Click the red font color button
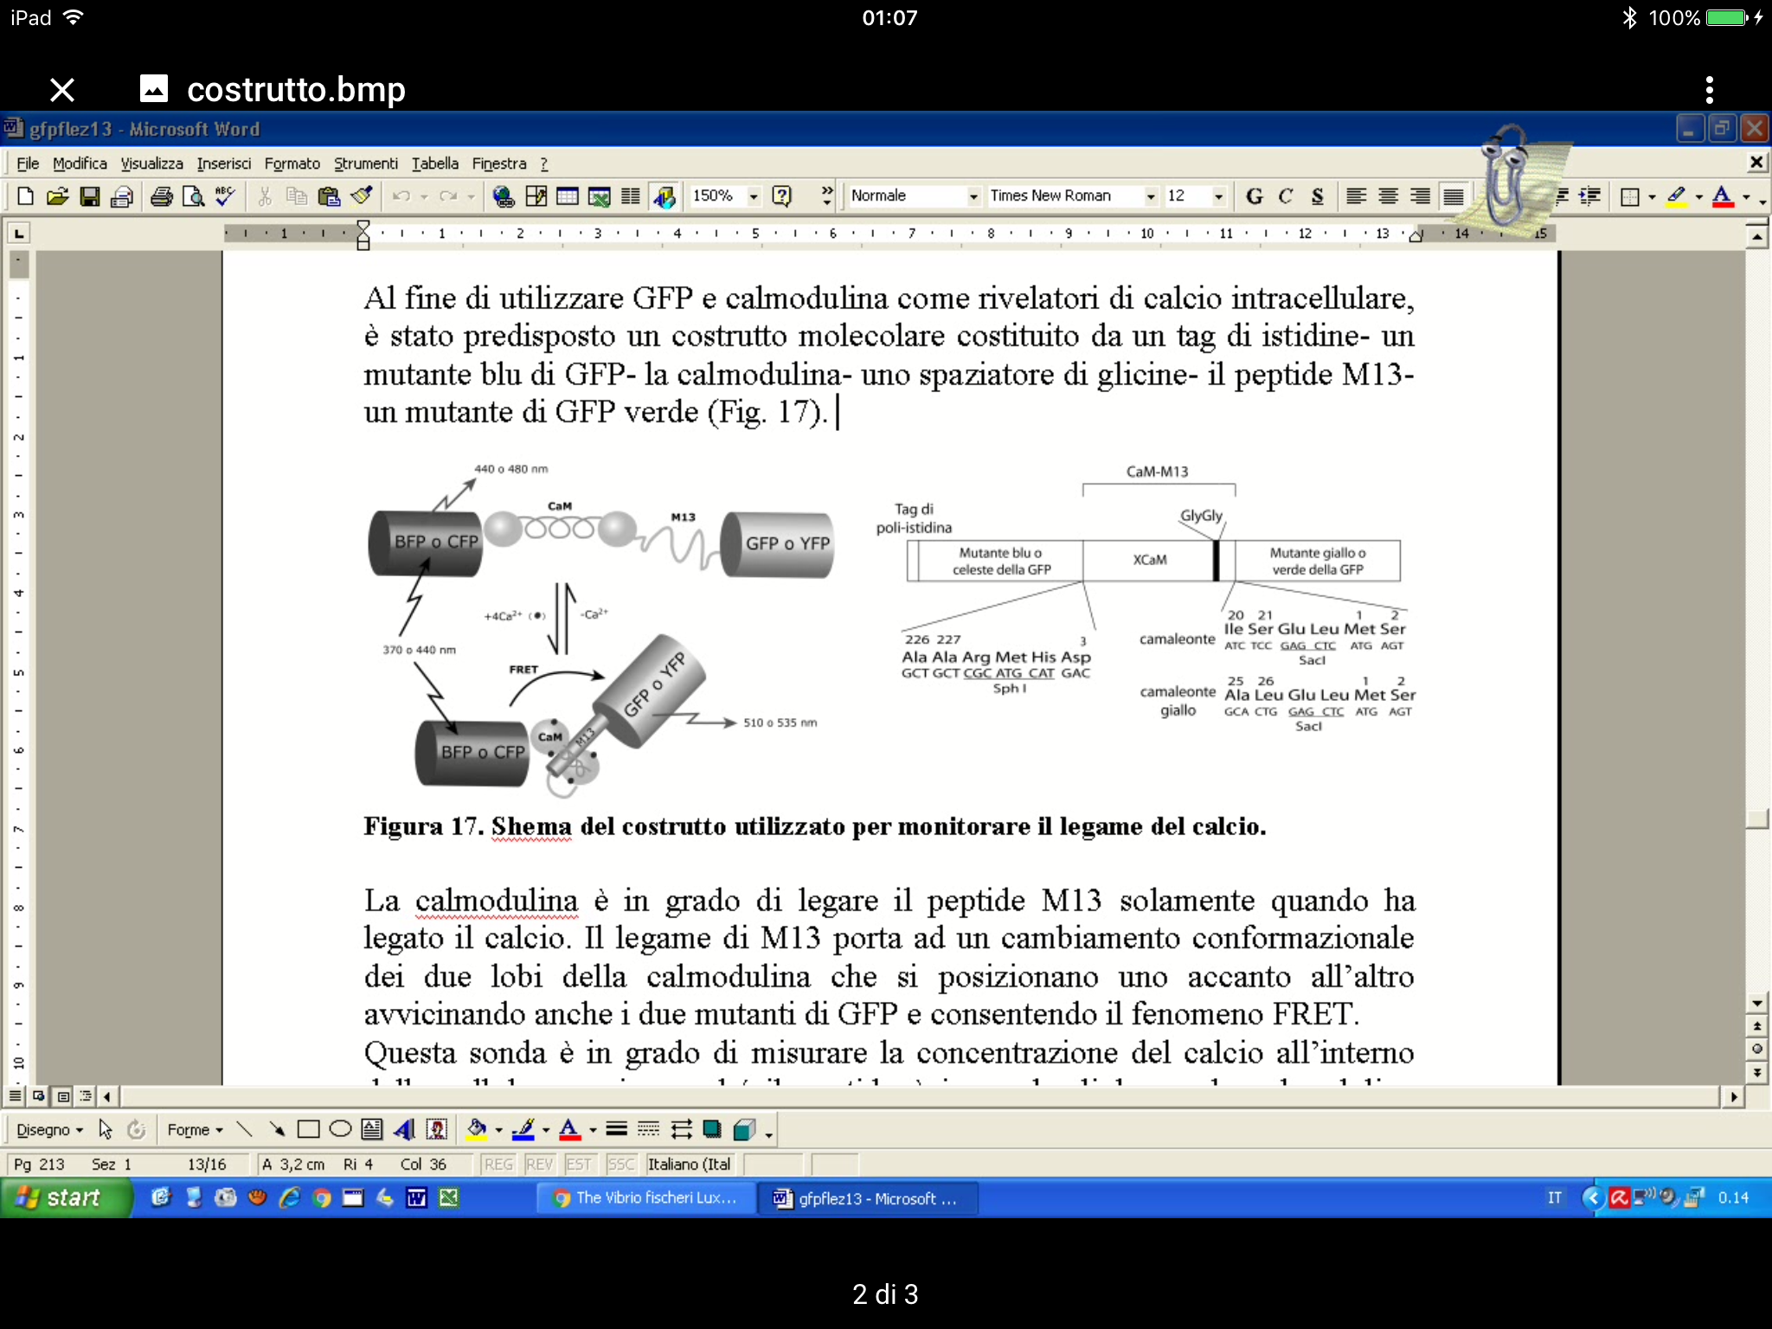 tap(1723, 196)
